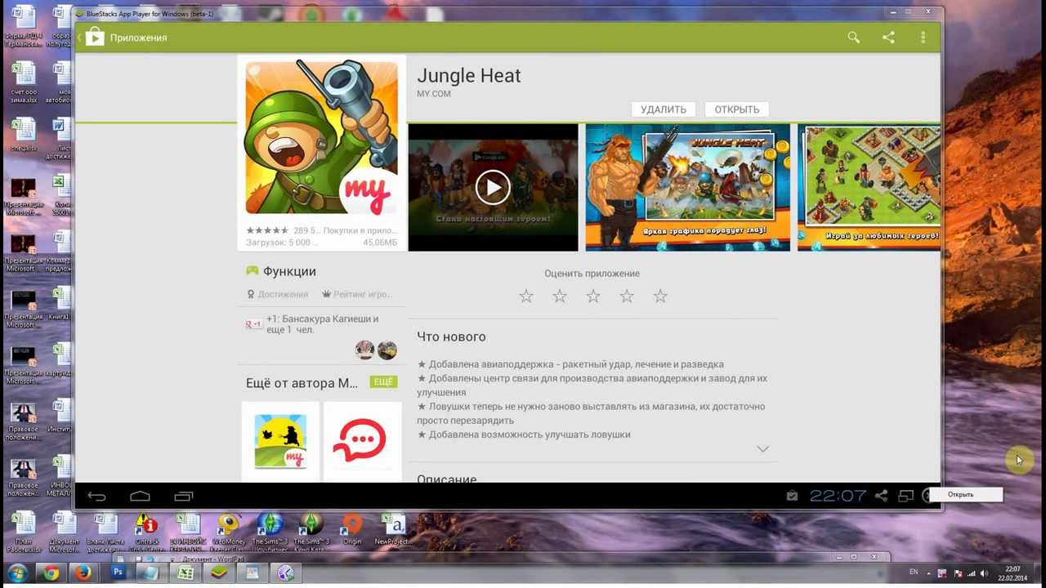The height and width of the screenshot is (588, 1046).
Task: Toggle fullscreen icon in BlueStacks bottom bar
Action: coord(905,496)
